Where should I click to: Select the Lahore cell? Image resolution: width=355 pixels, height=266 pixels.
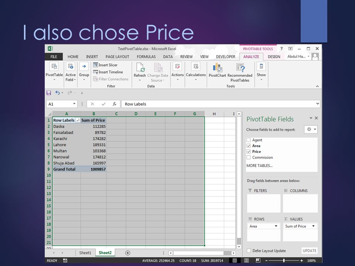[67, 145]
